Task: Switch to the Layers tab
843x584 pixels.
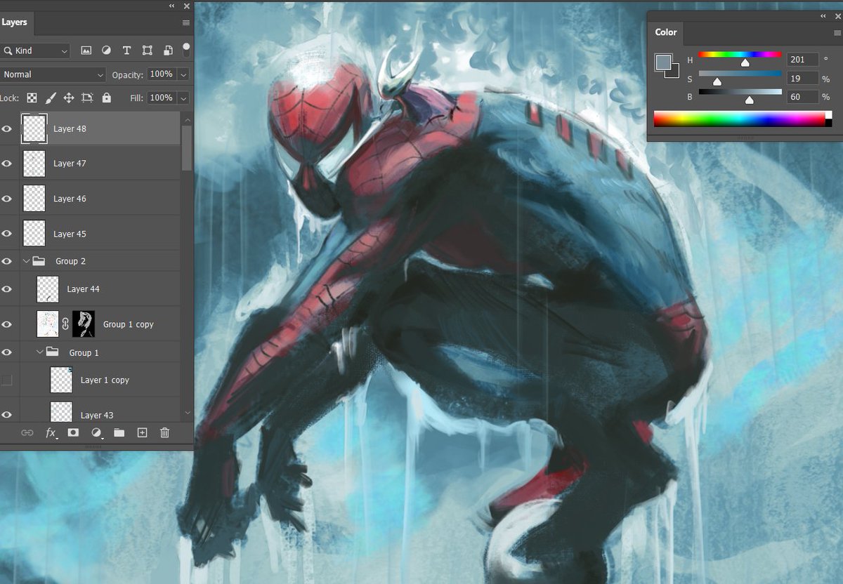Action: [x=14, y=22]
